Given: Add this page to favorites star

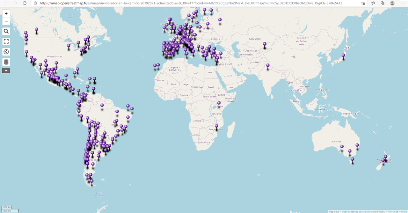Looking at the screenshot, I should (x=363, y=3).
